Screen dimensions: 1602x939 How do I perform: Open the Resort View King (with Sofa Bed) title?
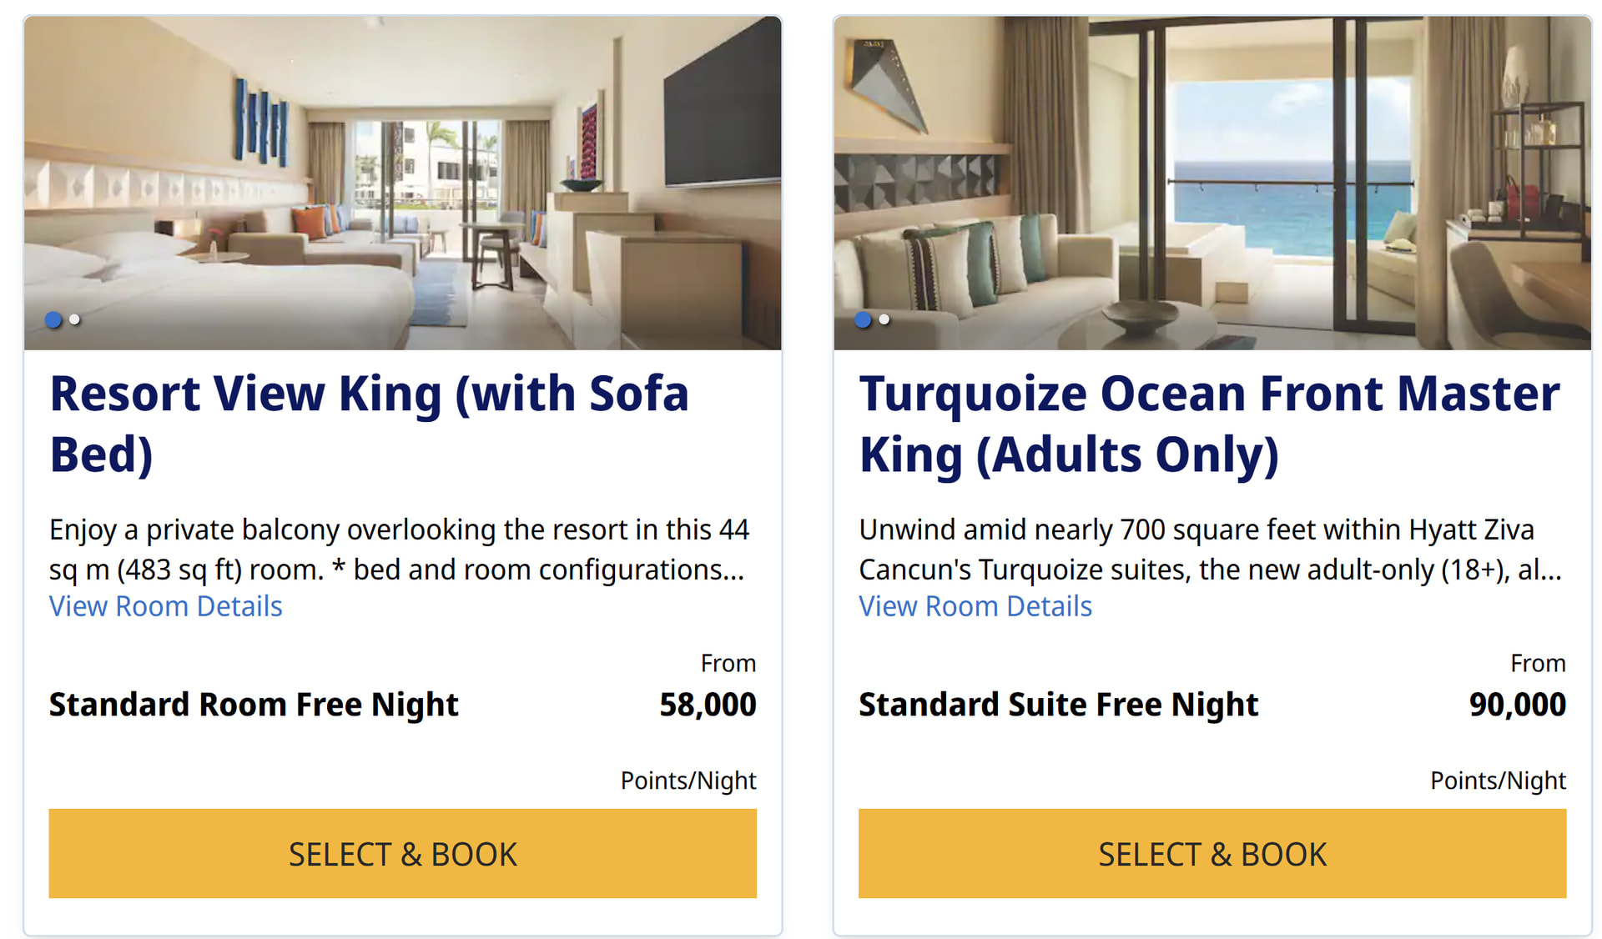pos(369,424)
